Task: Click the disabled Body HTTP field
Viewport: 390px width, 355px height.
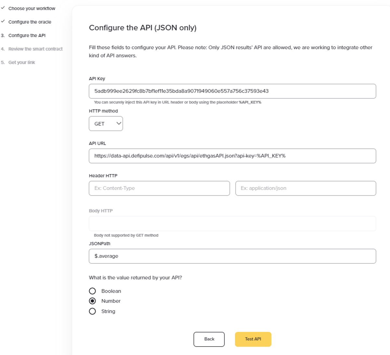Action: tap(232, 223)
